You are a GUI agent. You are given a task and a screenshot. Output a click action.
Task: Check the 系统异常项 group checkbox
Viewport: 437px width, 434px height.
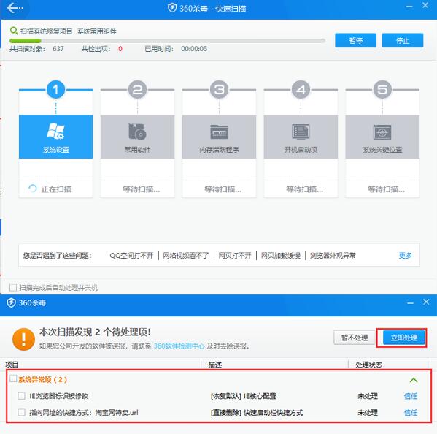tap(13, 378)
